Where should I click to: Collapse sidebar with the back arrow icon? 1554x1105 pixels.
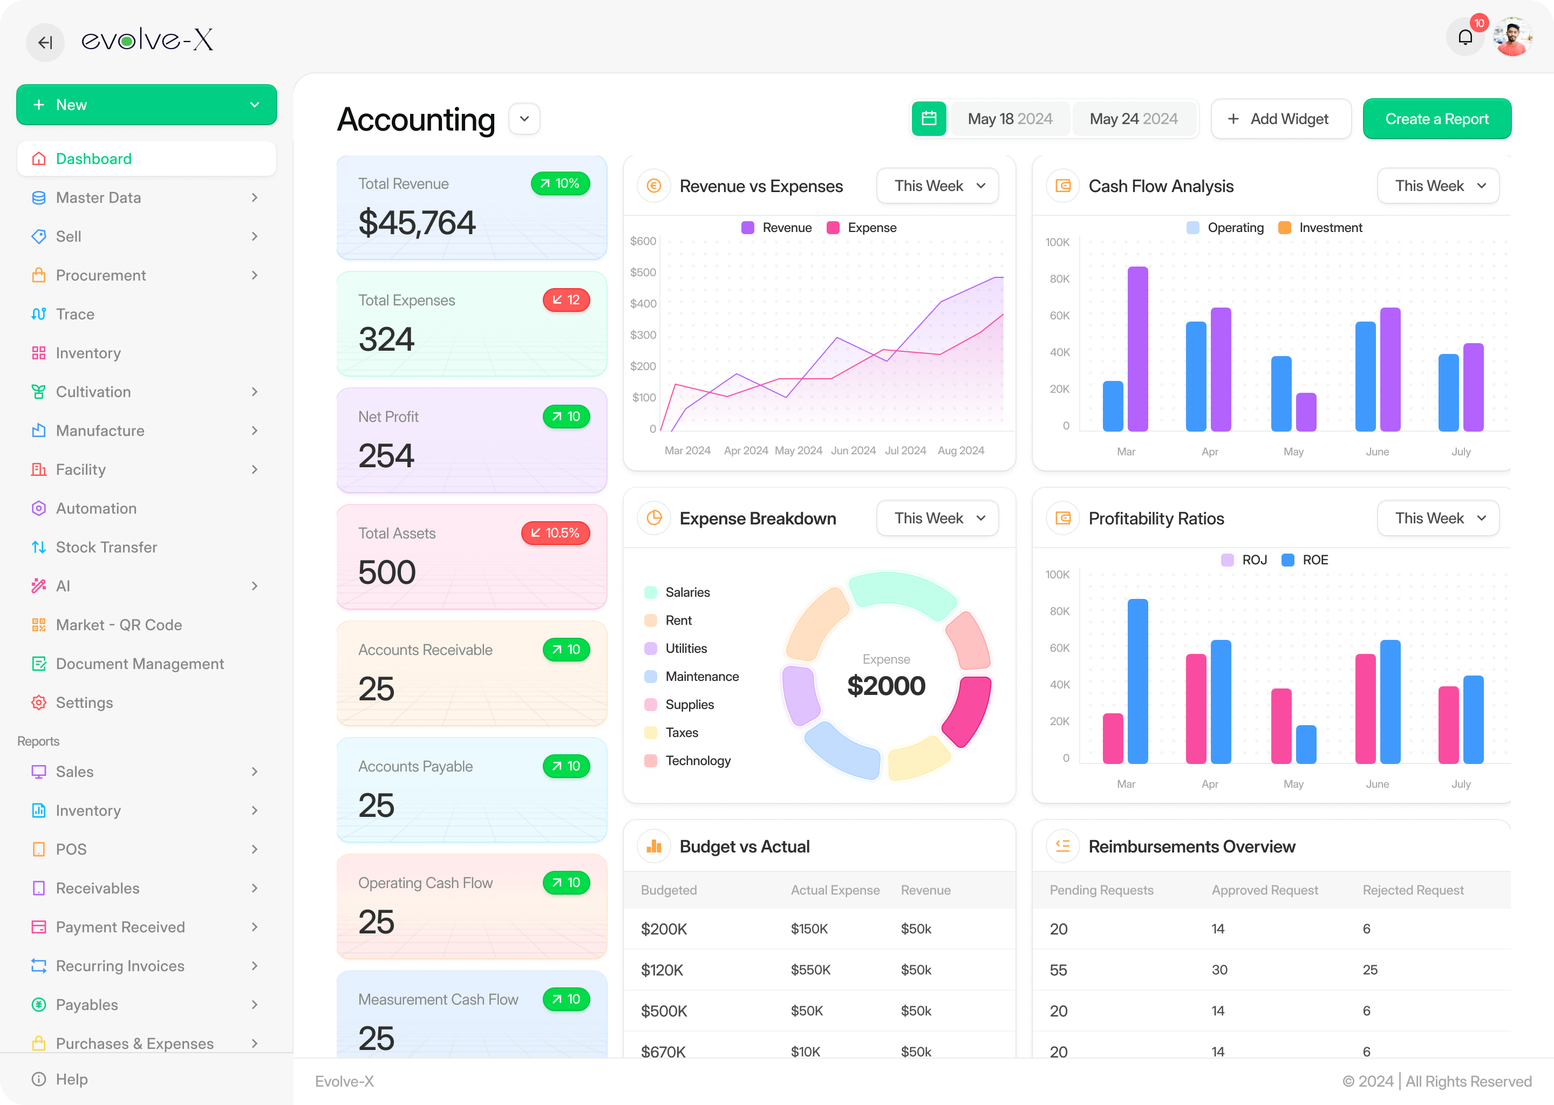pyautogui.click(x=45, y=42)
